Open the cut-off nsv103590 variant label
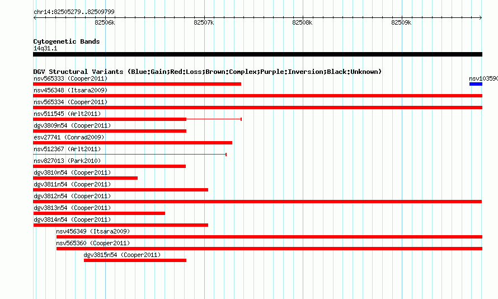This screenshot has height=299, width=498. [483, 78]
